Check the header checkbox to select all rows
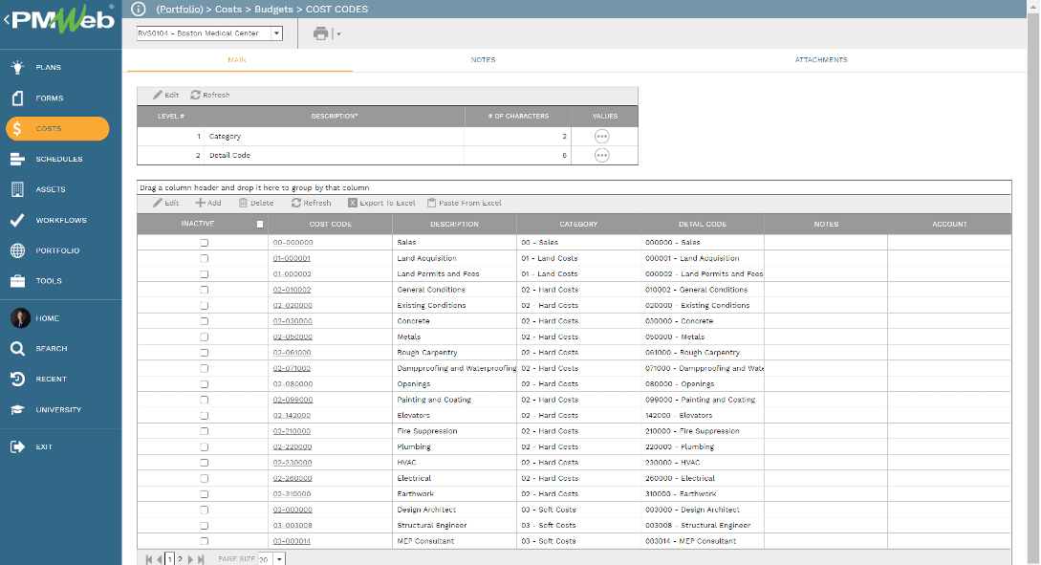 [x=258, y=223]
